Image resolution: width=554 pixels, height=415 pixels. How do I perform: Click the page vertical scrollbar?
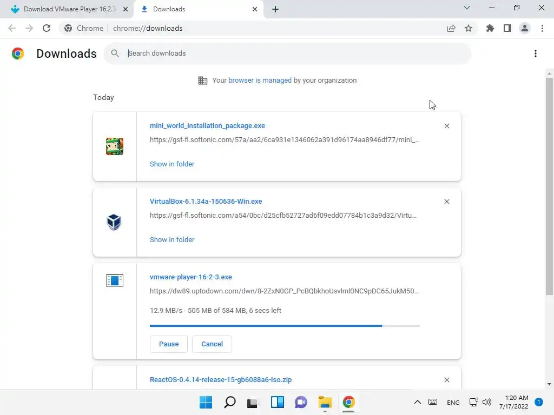pyautogui.click(x=549, y=186)
